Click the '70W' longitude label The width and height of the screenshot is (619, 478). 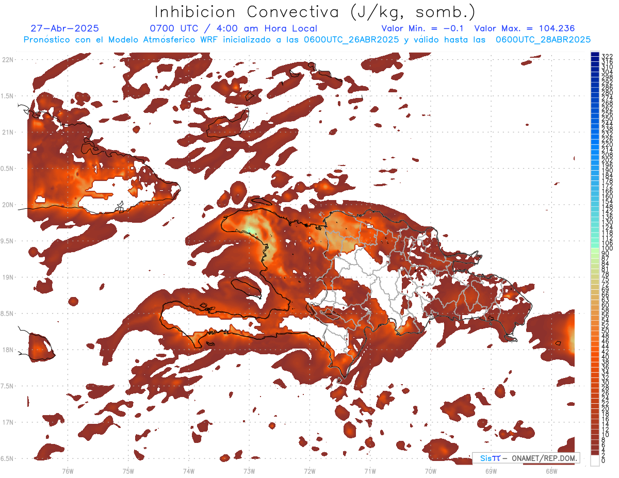pos(431,471)
